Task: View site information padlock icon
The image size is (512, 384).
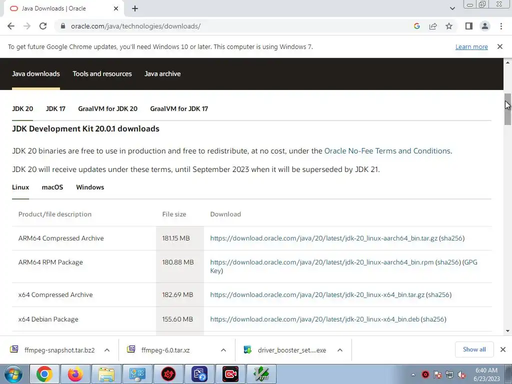Action: [63, 26]
